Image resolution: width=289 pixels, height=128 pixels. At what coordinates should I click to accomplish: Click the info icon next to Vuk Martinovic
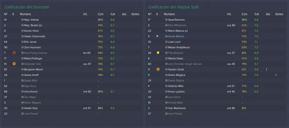coord(167,108)
